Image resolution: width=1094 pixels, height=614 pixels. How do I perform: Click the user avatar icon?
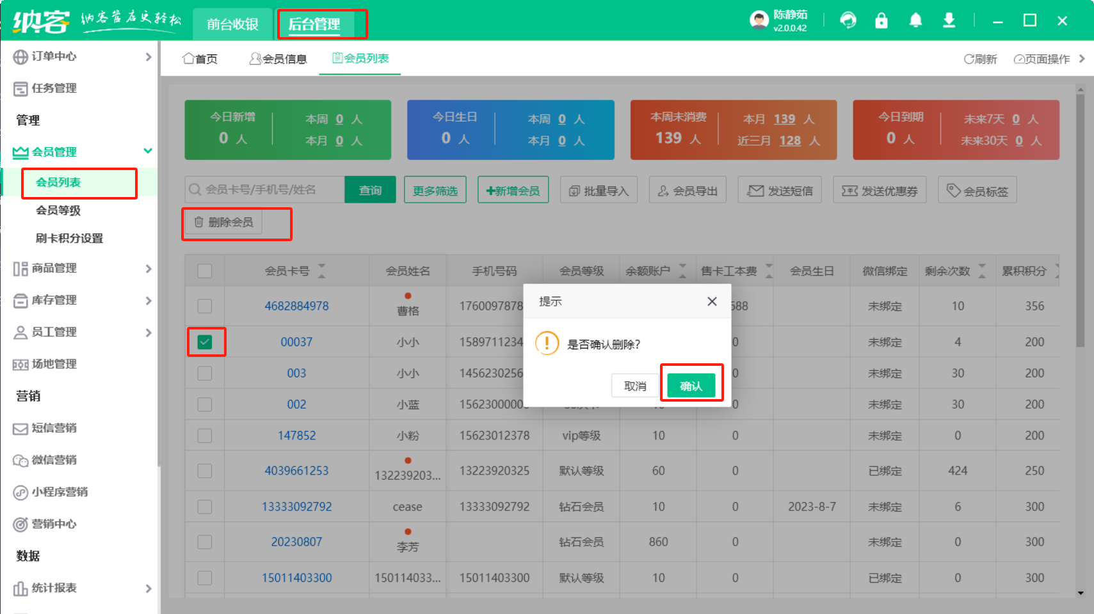(x=759, y=20)
